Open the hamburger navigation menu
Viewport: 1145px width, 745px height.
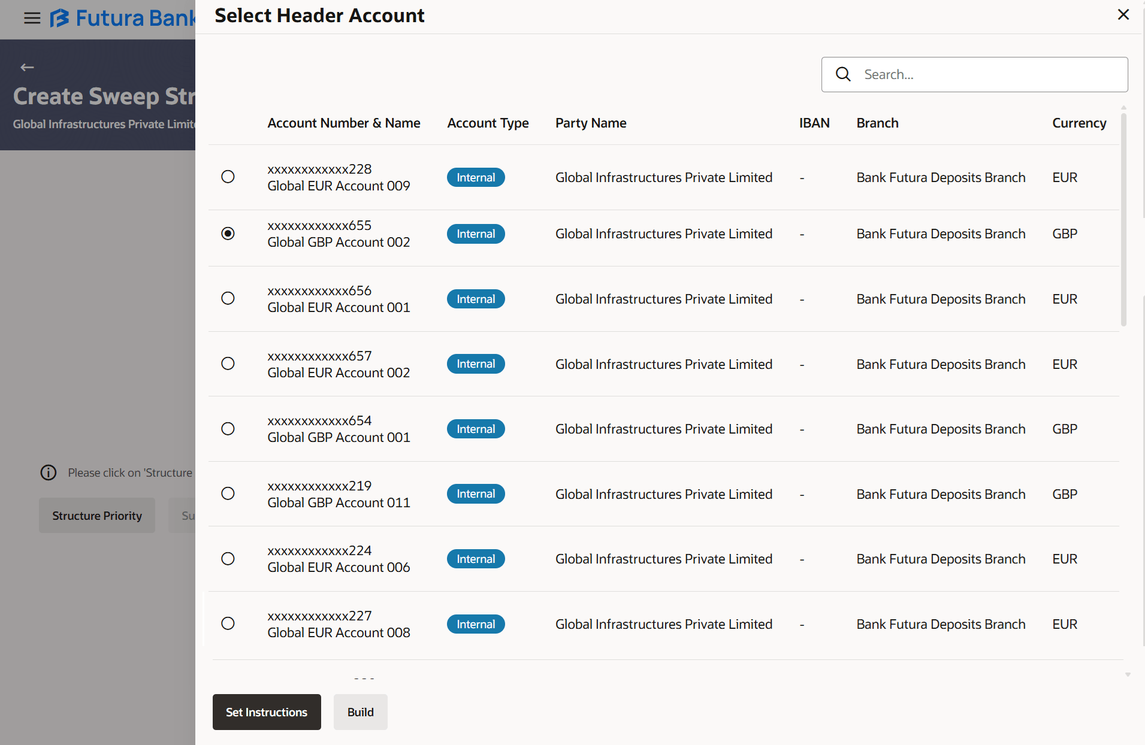32,18
